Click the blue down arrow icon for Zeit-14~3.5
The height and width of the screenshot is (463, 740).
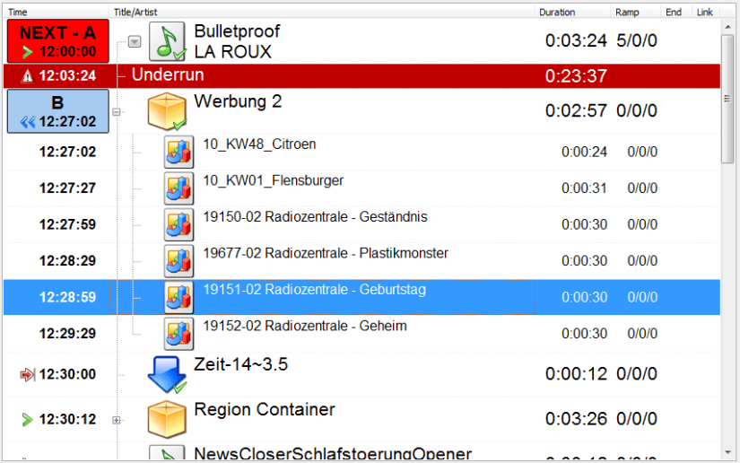point(167,374)
